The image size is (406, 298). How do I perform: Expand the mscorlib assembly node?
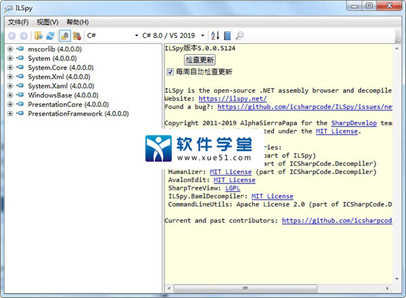(x=10, y=49)
